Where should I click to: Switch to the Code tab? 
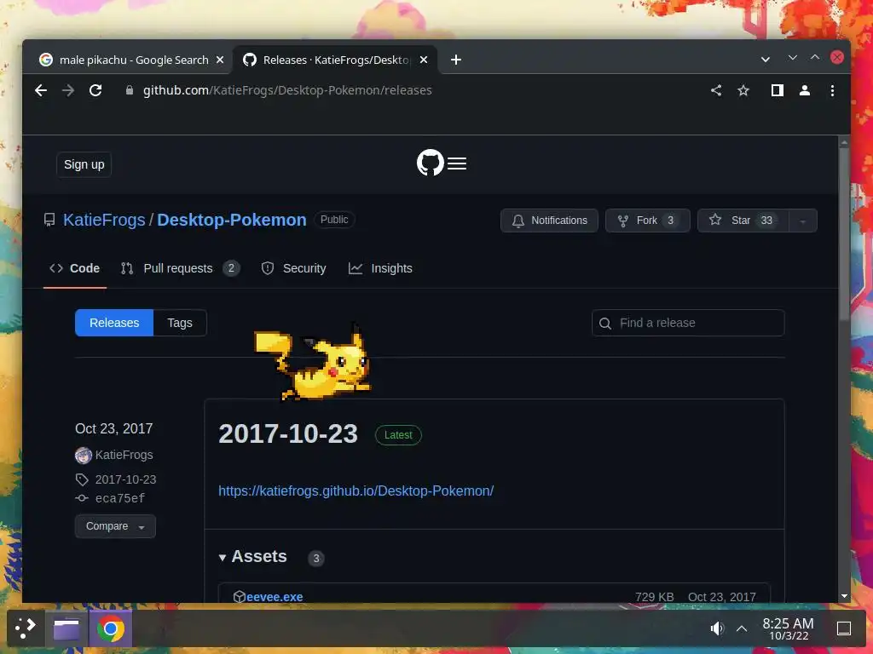coord(75,268)
